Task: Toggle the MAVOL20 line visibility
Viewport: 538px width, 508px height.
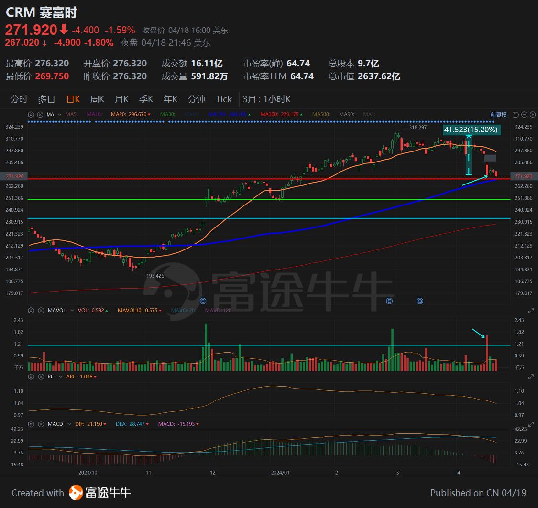Action: (x=183, y=310)
